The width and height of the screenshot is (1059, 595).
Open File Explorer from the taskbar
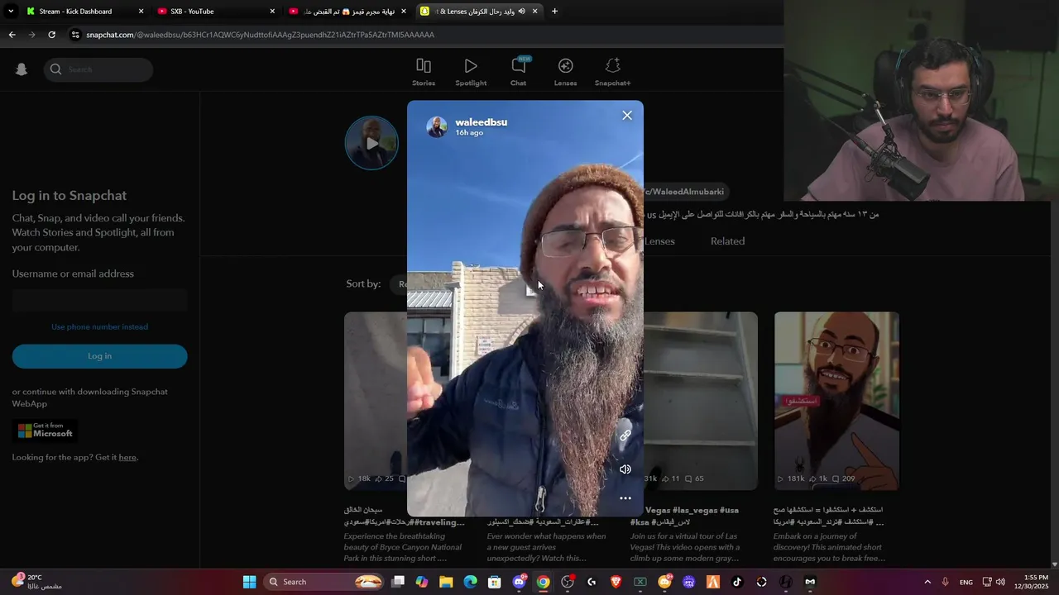tap(446, 582)
